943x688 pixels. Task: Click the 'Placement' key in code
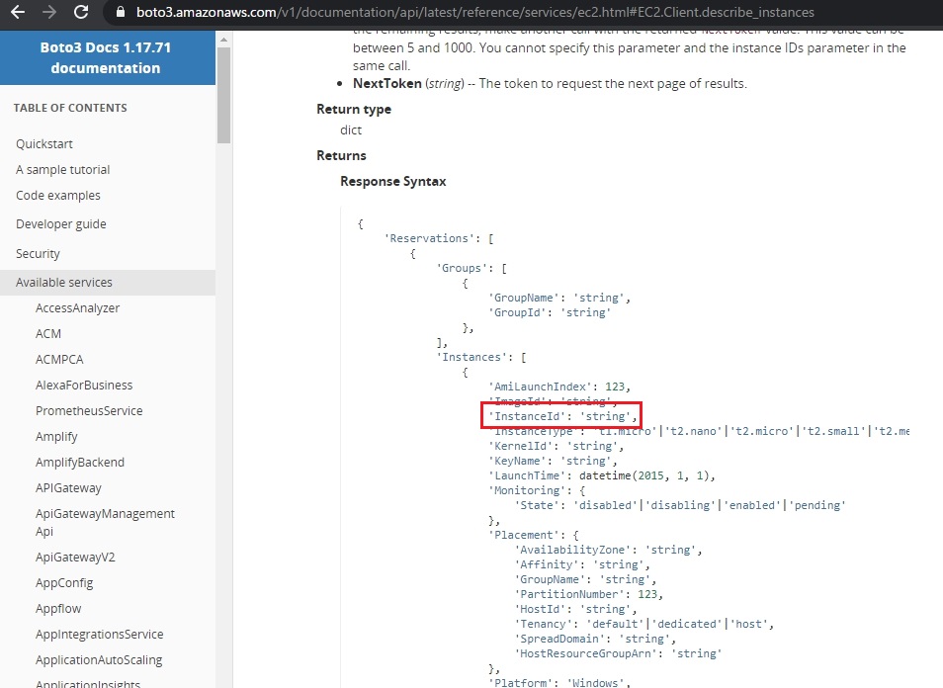[x=524, y=535]
